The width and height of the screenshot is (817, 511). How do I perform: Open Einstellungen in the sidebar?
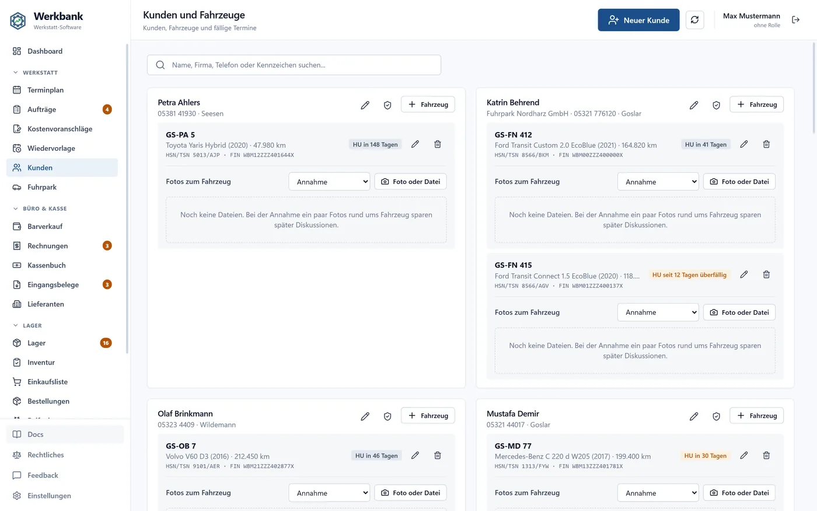[65, 496]
